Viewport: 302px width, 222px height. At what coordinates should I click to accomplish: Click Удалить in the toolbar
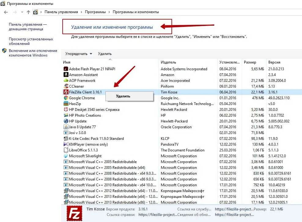[x=105, y=54]
